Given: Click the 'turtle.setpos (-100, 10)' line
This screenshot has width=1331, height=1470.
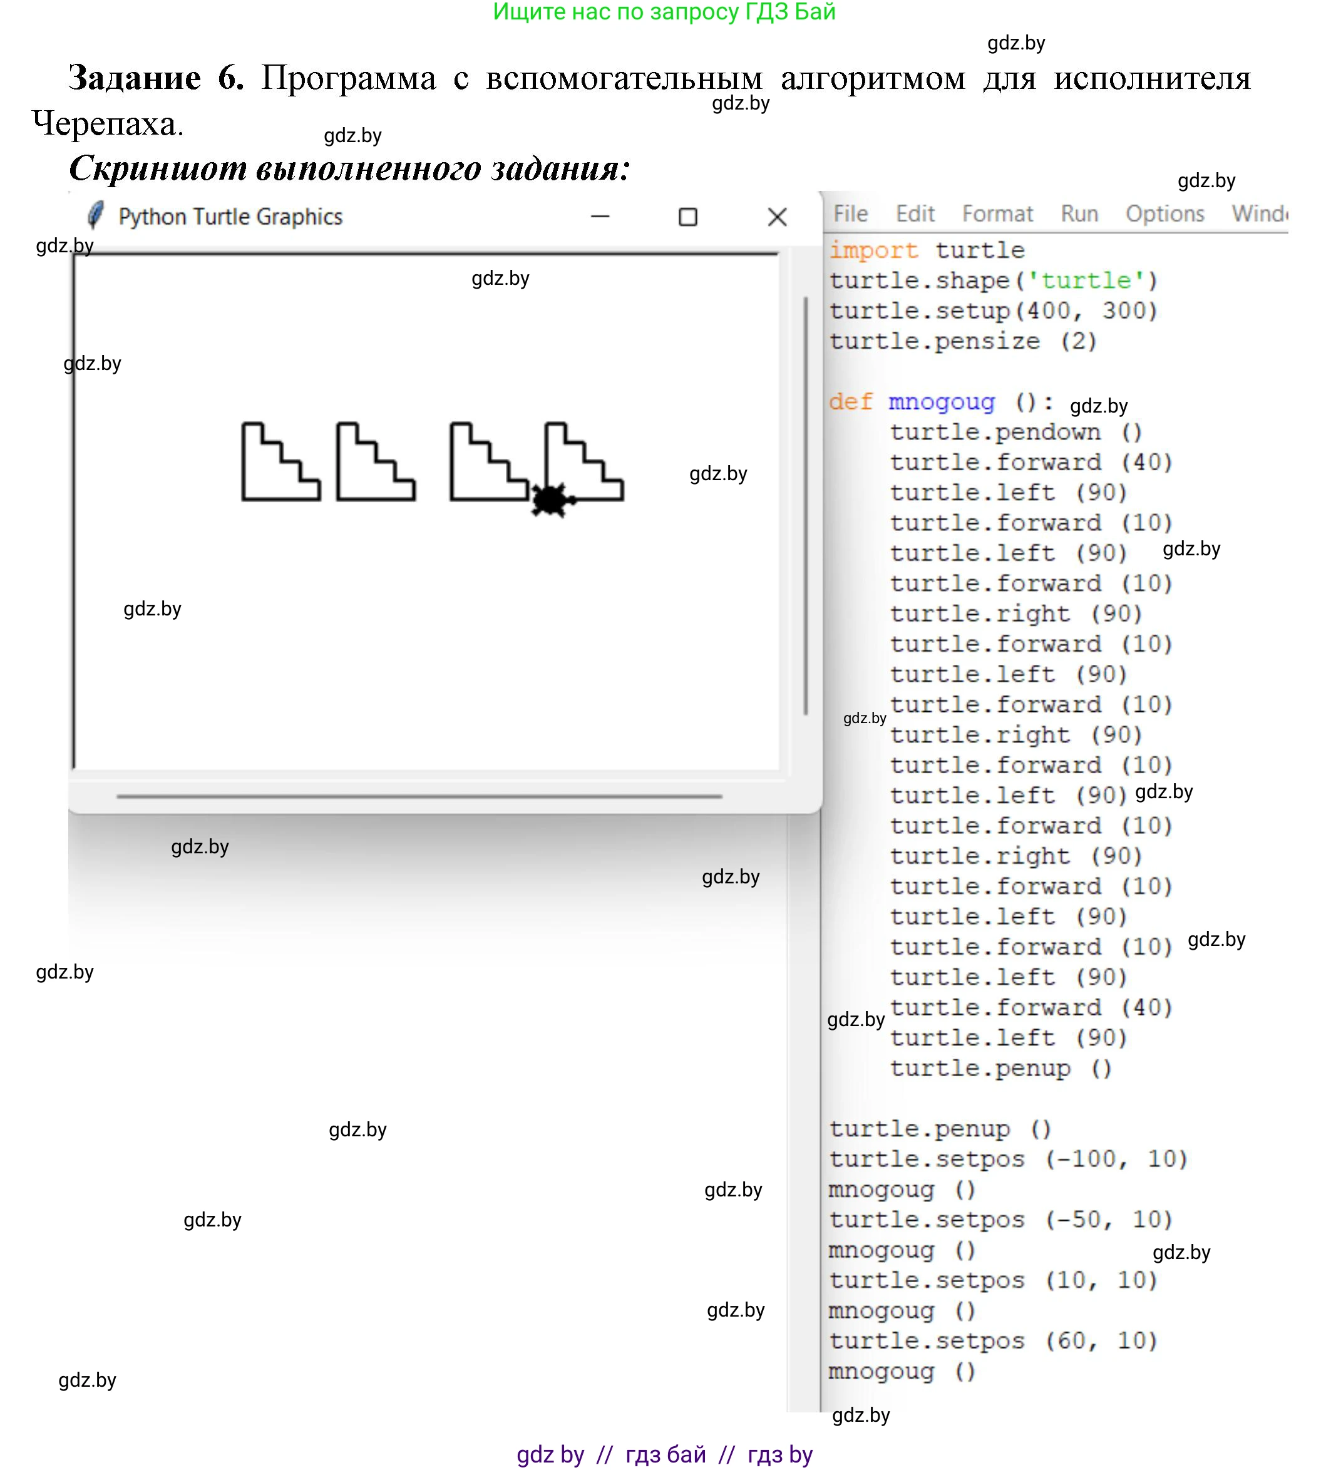Looking at the screenshot, I should pyautogui.click(x=1007, y=1159).
